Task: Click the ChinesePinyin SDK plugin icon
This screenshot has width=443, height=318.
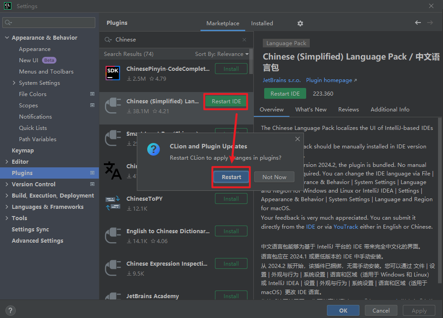Action: (x=113, y=73)
